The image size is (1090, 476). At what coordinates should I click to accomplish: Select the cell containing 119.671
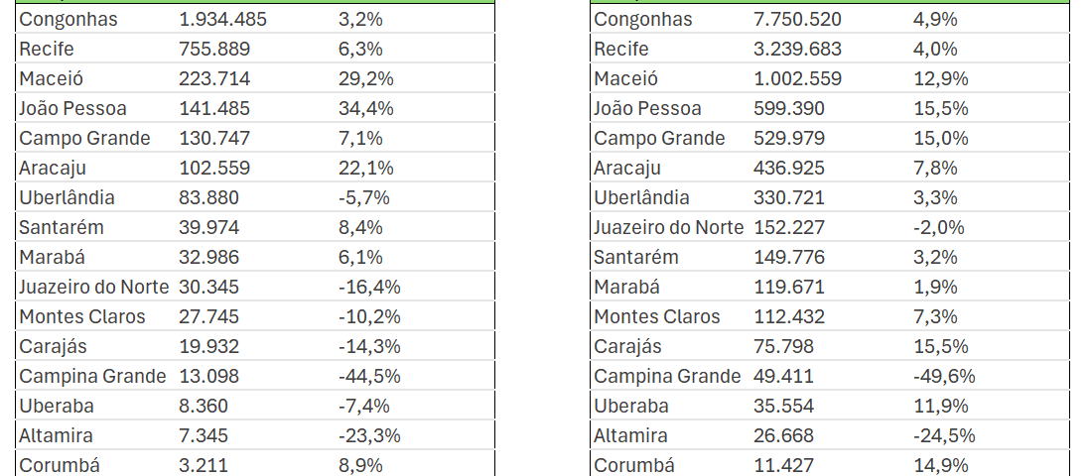tap(789, 287)
